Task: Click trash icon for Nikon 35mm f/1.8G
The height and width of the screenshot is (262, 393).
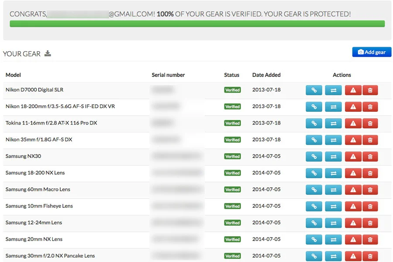Action: tap(370, 140)
